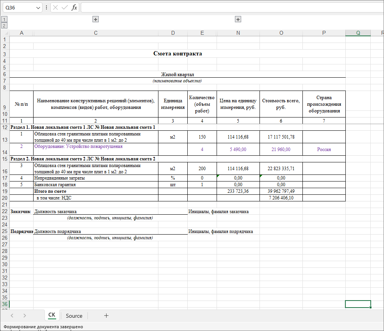Click the previous sheet navigation arrow
Image resolution: width=384 pixels, height=331 pixels.
[12, 315]
